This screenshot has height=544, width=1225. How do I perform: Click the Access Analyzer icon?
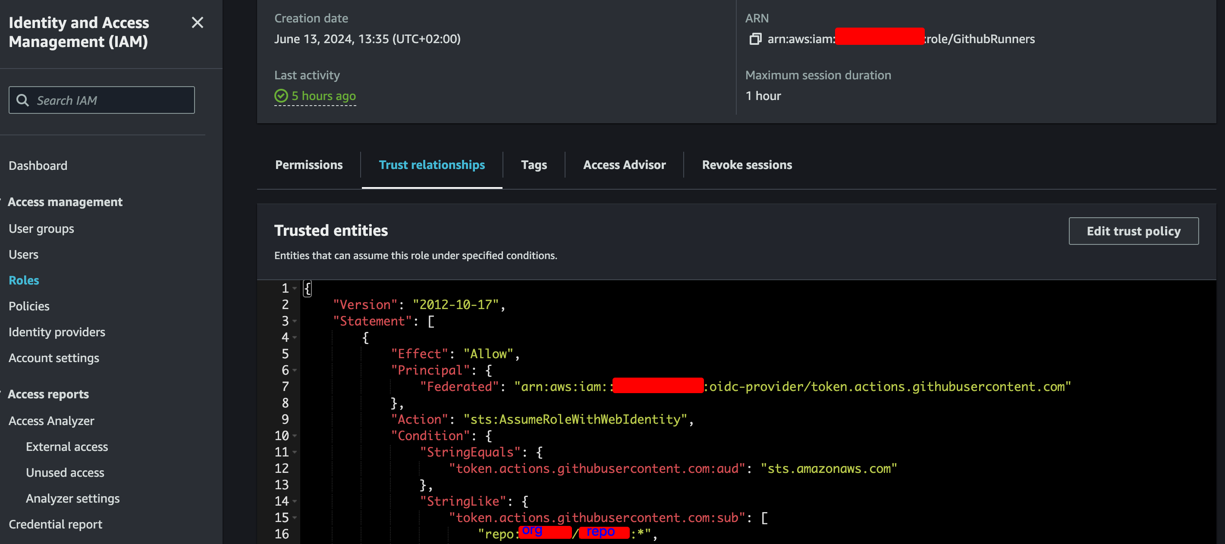coord(52,420)
